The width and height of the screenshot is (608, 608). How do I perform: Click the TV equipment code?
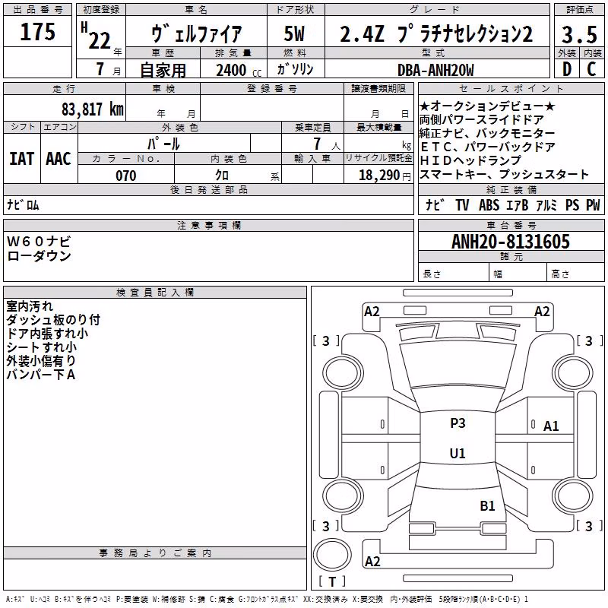pos(462,204)
